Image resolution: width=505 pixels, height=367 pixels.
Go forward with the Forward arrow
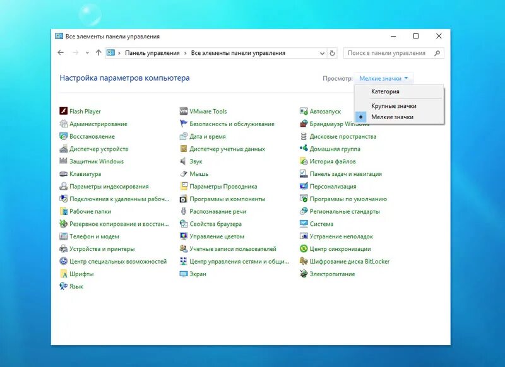(75, 53)
